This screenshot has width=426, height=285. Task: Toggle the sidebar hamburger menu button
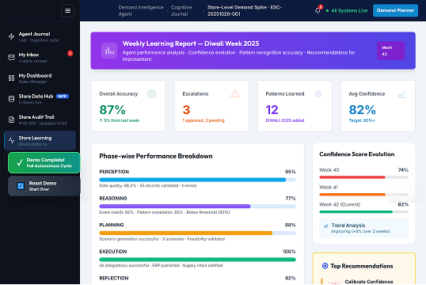67,10
